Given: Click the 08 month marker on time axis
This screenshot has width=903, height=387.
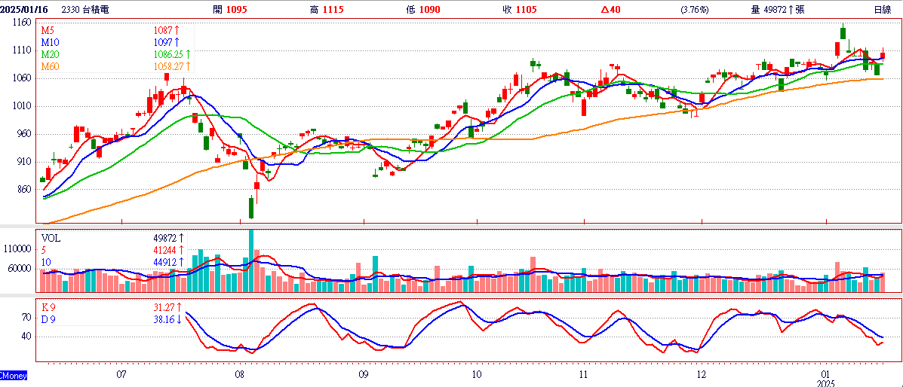Looking at the screenshot, I should point(240,375).
